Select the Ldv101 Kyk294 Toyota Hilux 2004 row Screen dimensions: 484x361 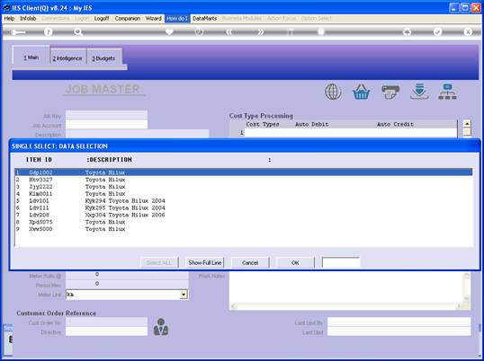244,200
